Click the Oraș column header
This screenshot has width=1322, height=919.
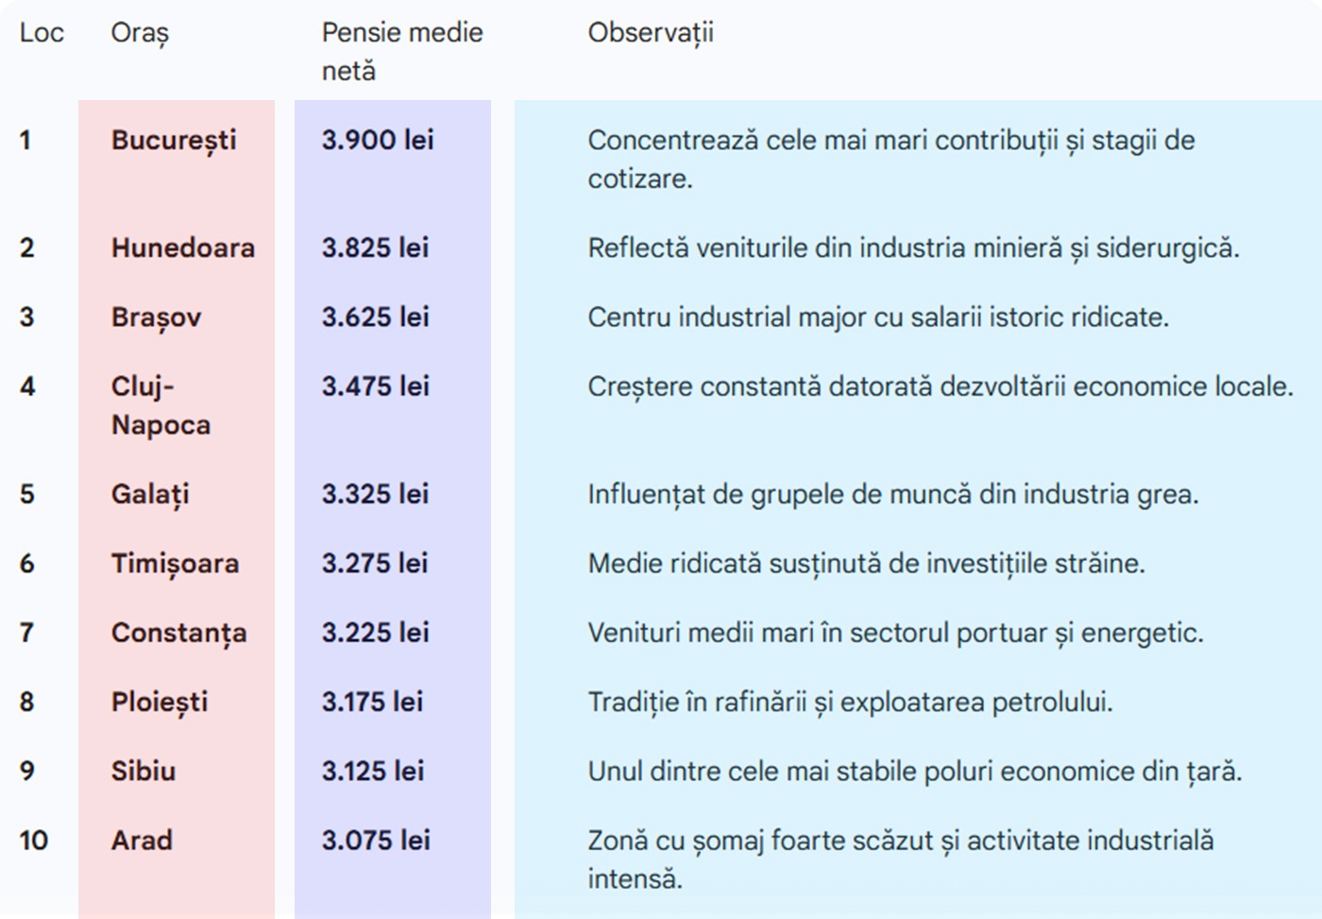pos(140,33)
